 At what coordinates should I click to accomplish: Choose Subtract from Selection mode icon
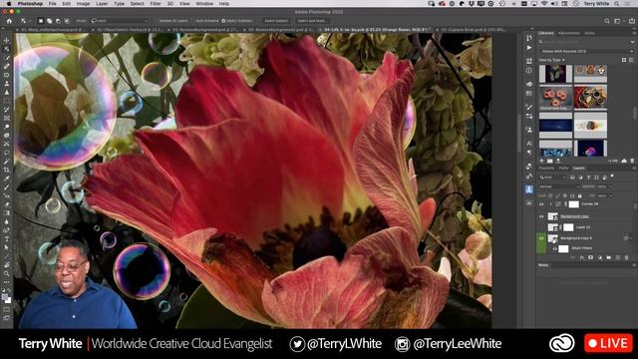coord(58,21)
